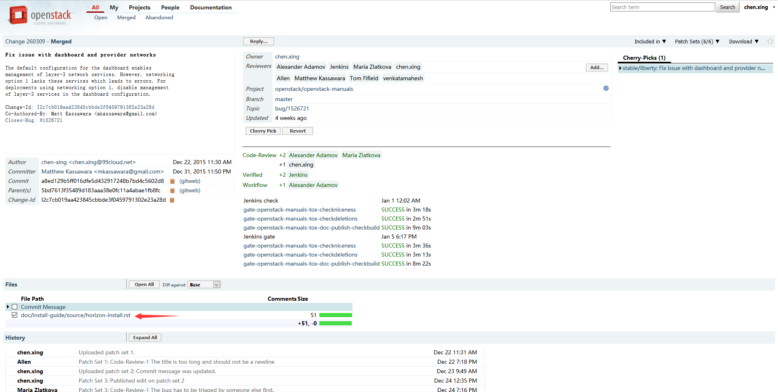
Task: Open the Projects menu
Action: pyautogui.click(x=139, y=7)
